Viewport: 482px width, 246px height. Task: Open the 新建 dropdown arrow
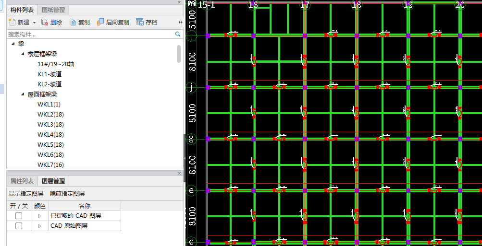34,23
